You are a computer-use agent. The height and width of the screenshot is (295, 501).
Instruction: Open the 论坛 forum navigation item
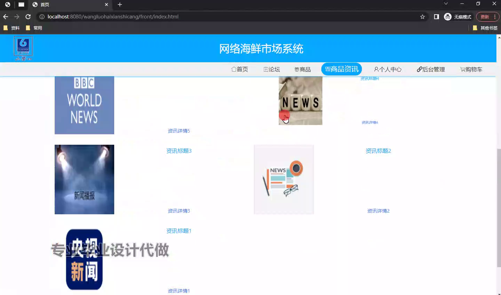[272, 69]
